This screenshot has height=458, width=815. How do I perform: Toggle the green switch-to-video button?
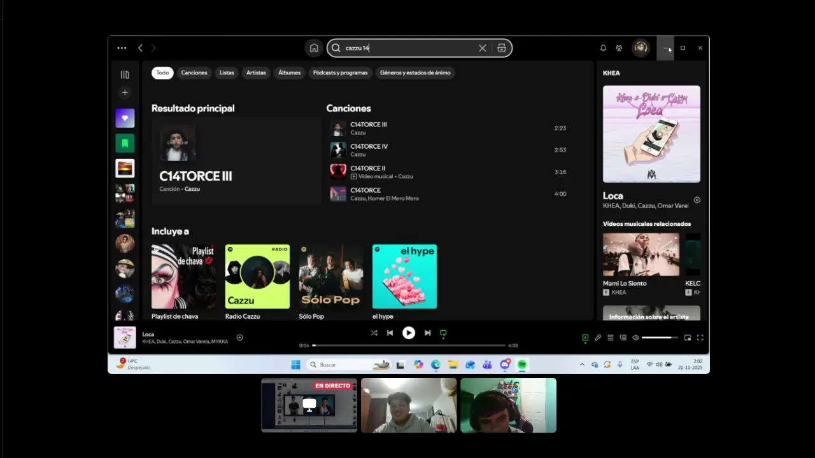[443, 333]
